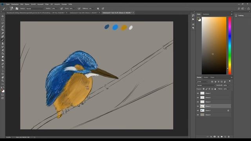Add a layer mask using bottom panel icon
Viewport: 251px width, 141px height.
(215, 137)
